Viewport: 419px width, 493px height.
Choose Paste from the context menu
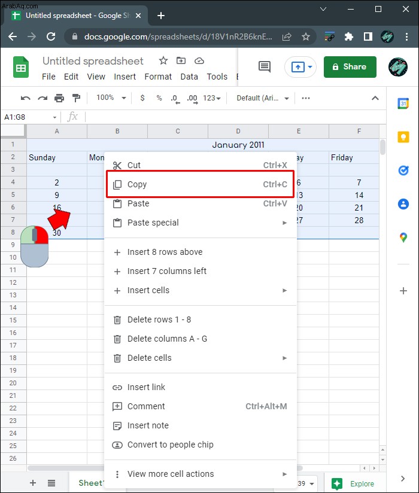tap(201, 203)
